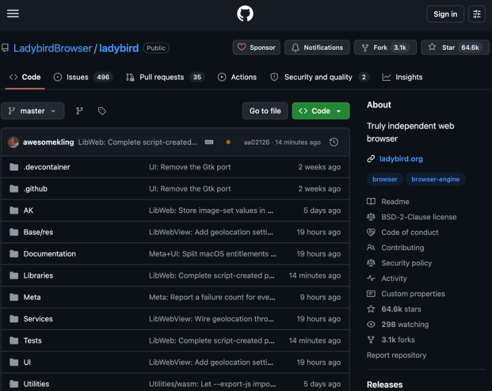Open the hamburger navigation menu
The image size is (492, 391).
click(x=13, y=14)
